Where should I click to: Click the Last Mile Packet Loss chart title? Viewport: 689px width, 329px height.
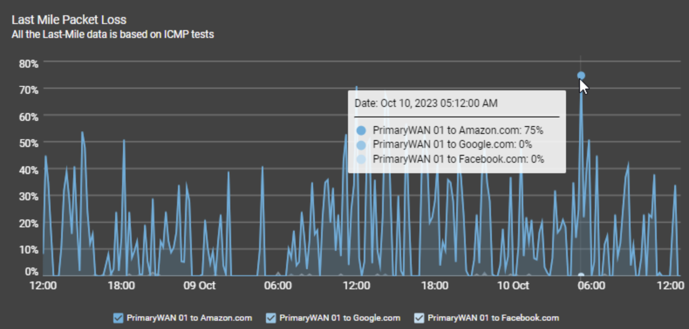click(69, 20)
